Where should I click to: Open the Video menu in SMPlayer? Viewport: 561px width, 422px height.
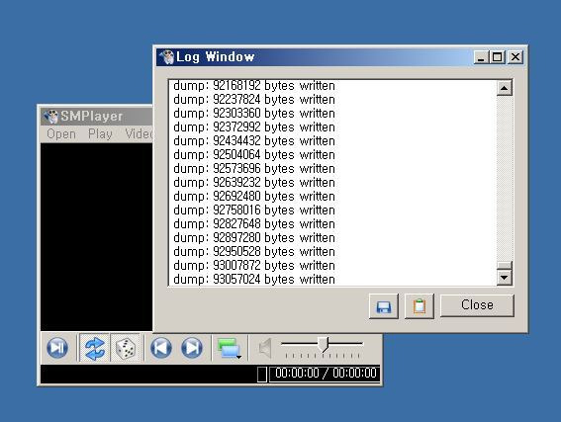pyautogui.click(x=139, y=134)
